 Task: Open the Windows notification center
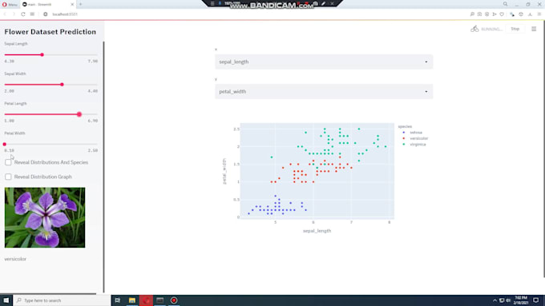[536, 300]
